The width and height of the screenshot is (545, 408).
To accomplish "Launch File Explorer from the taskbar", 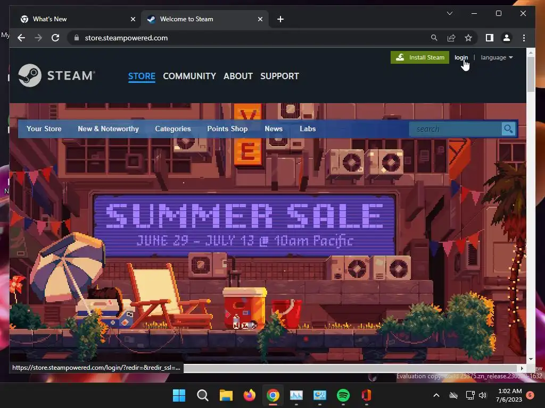I will pos(226,395).
